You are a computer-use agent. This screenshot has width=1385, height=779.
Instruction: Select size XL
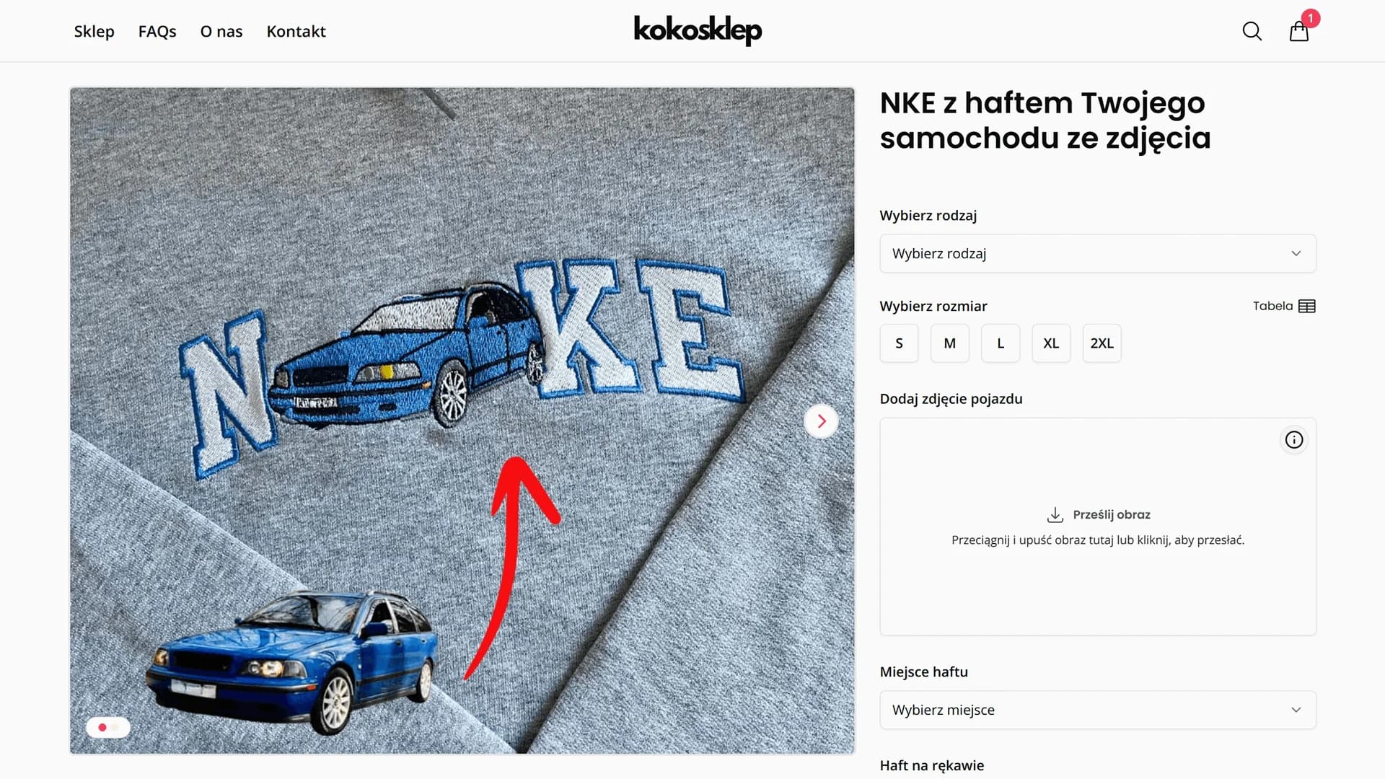(x=1051, y=343)
